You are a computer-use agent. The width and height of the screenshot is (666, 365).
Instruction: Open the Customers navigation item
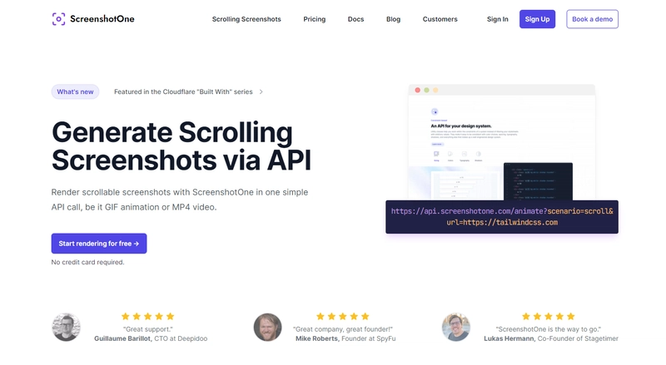(x=440, y=19)
